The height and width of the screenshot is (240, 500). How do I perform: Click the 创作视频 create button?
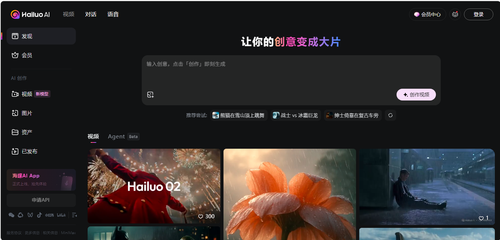(x=416, y=95)
